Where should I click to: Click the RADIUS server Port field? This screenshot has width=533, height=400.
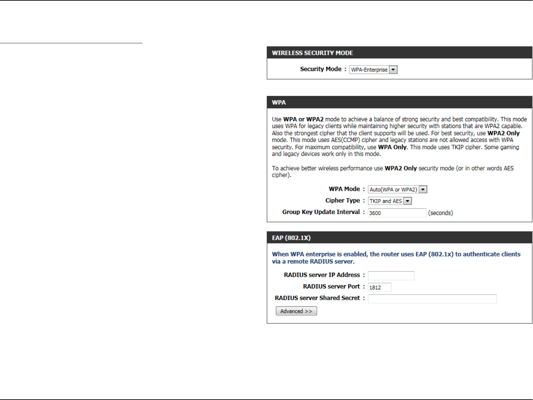pos(379,287)
